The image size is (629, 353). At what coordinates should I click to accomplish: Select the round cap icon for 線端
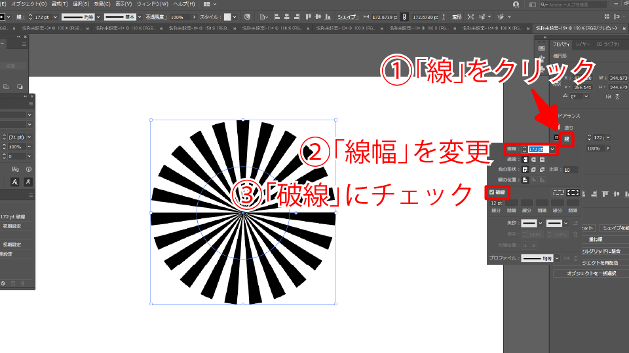[x=533, y=160]
